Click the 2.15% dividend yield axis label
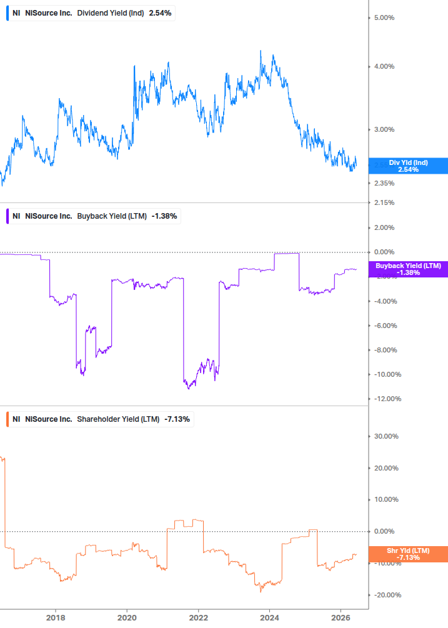Screen dimensions: 448x628 click(384, 202)
